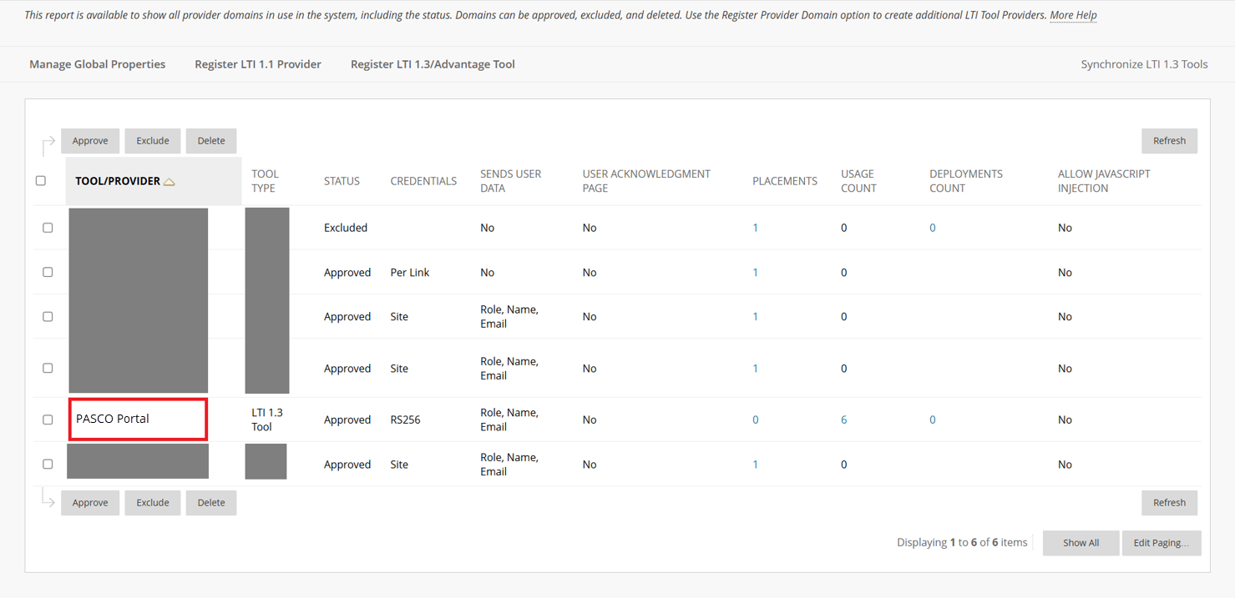Click the sort arrow beside TOOL/PROVIDER header

pyautogui.click(x=170, y=182)
